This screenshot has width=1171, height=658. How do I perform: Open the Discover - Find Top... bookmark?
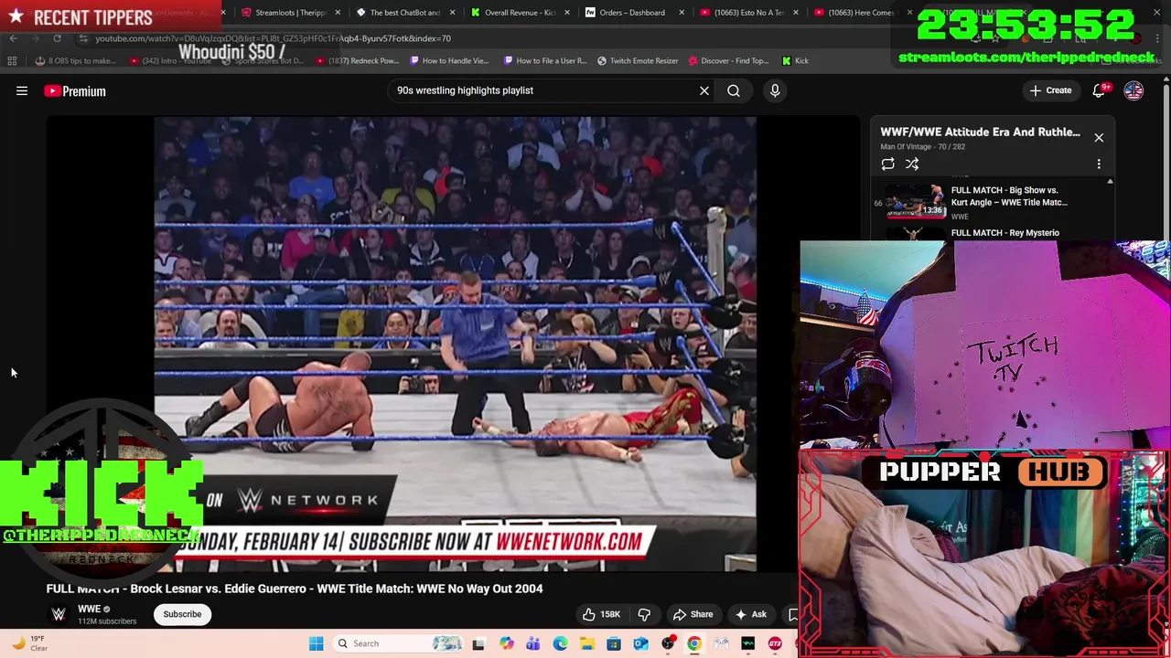click(x=727, y=60)
